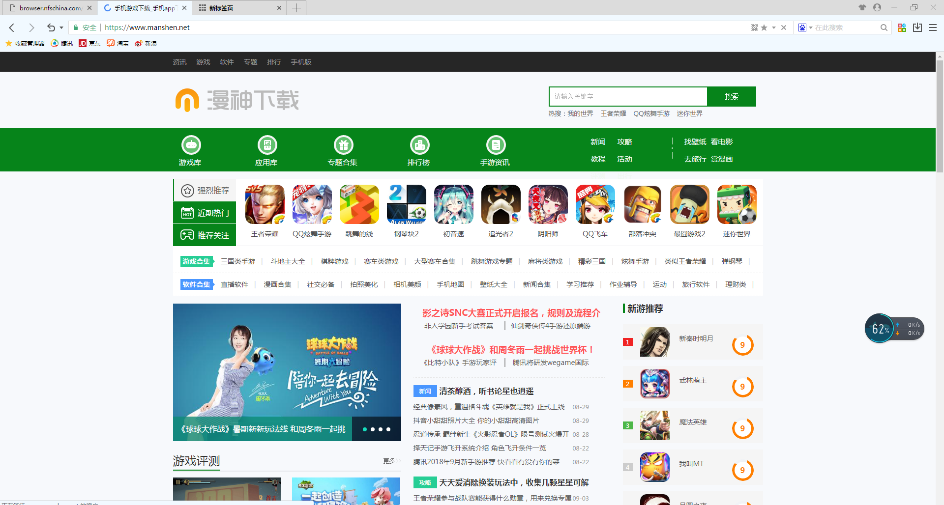Image resolution: width=944 pixels, height=505 pixels.
Task: Select 手机版 in top black menu
Action: pyautogui.click(x=301, y=62)
